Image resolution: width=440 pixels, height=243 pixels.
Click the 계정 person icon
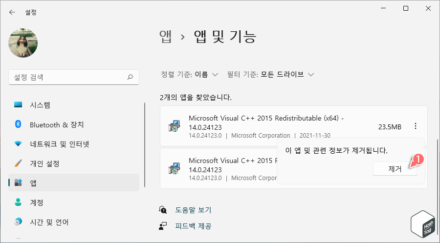point(18,202)
